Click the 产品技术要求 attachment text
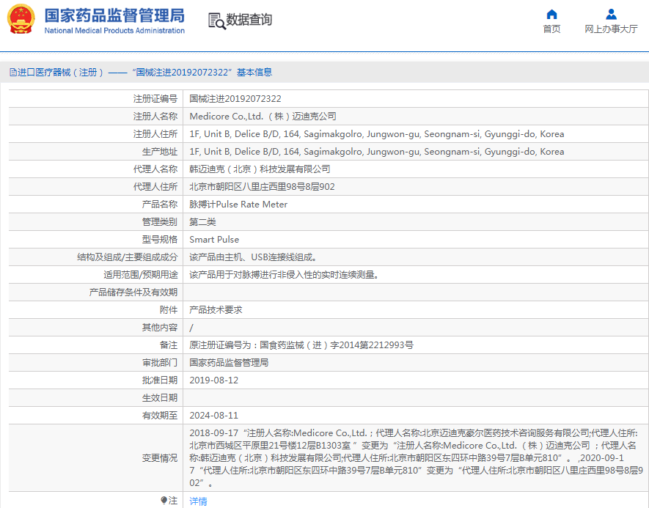The height and width of the screenshot is (508, 649). pos(216,310)
